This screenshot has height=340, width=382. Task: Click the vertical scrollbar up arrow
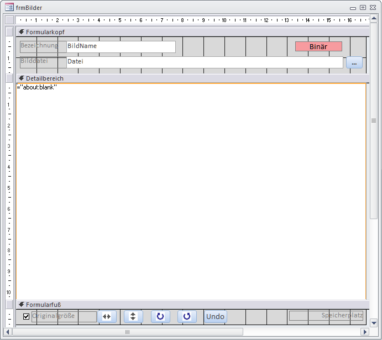point(374,19)
